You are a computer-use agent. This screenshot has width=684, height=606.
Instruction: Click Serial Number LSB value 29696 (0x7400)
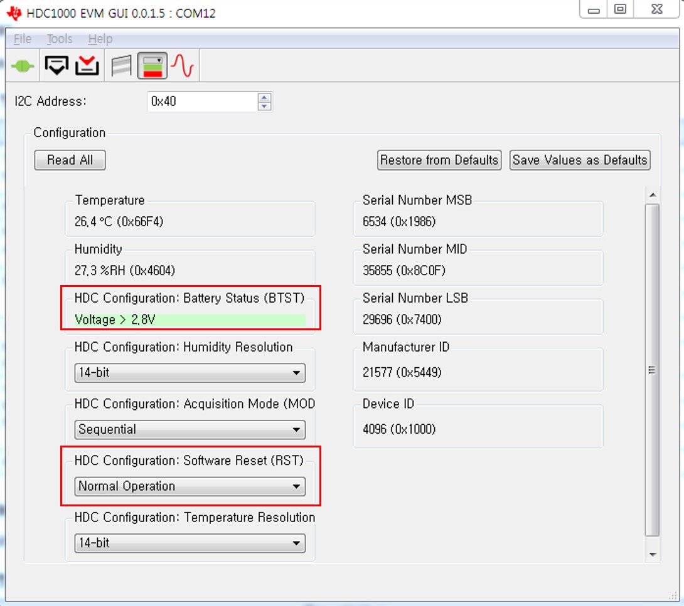(x=402, y=320)
